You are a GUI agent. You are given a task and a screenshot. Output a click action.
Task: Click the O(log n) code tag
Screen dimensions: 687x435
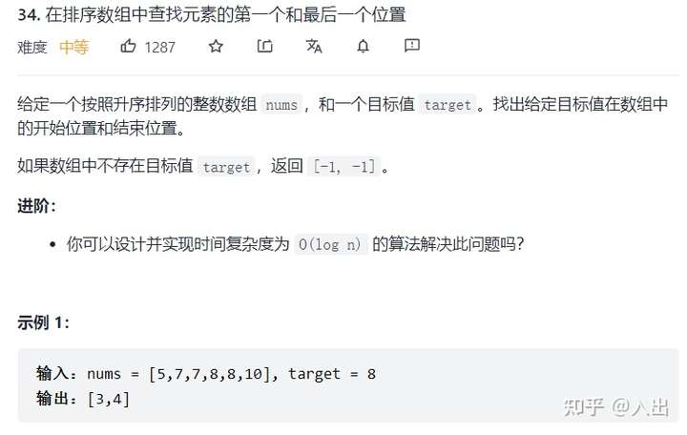(331, 244)
